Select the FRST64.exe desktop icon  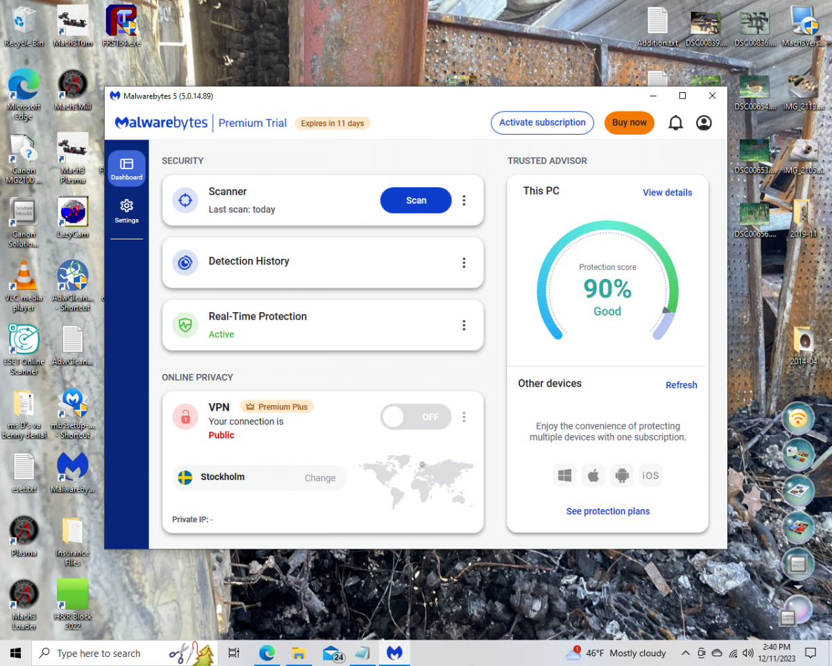click(121, 26)
